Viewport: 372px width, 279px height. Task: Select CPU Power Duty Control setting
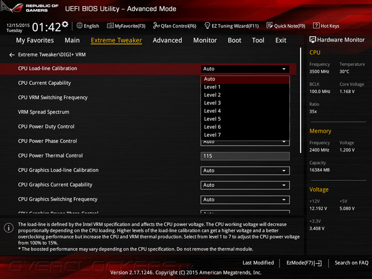(x=47, y=127)
